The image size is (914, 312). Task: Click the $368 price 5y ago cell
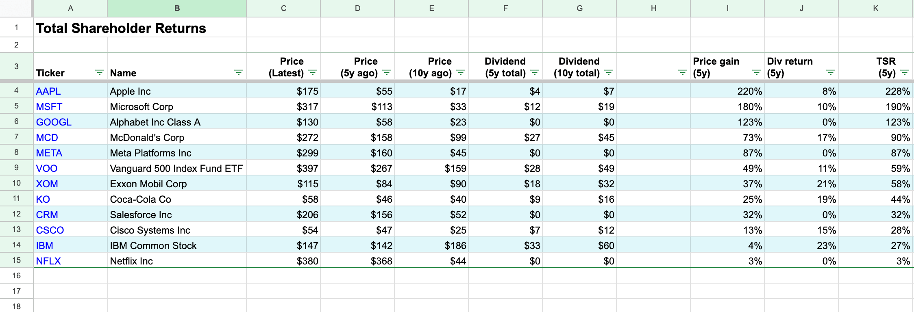[x=357, y=261]
